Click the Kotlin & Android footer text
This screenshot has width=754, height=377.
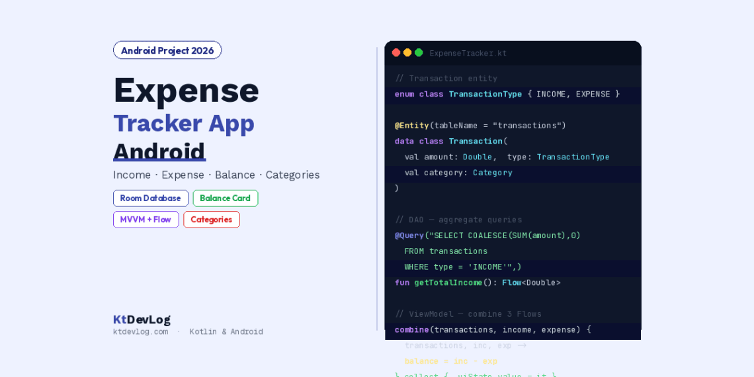coord(226,332)
